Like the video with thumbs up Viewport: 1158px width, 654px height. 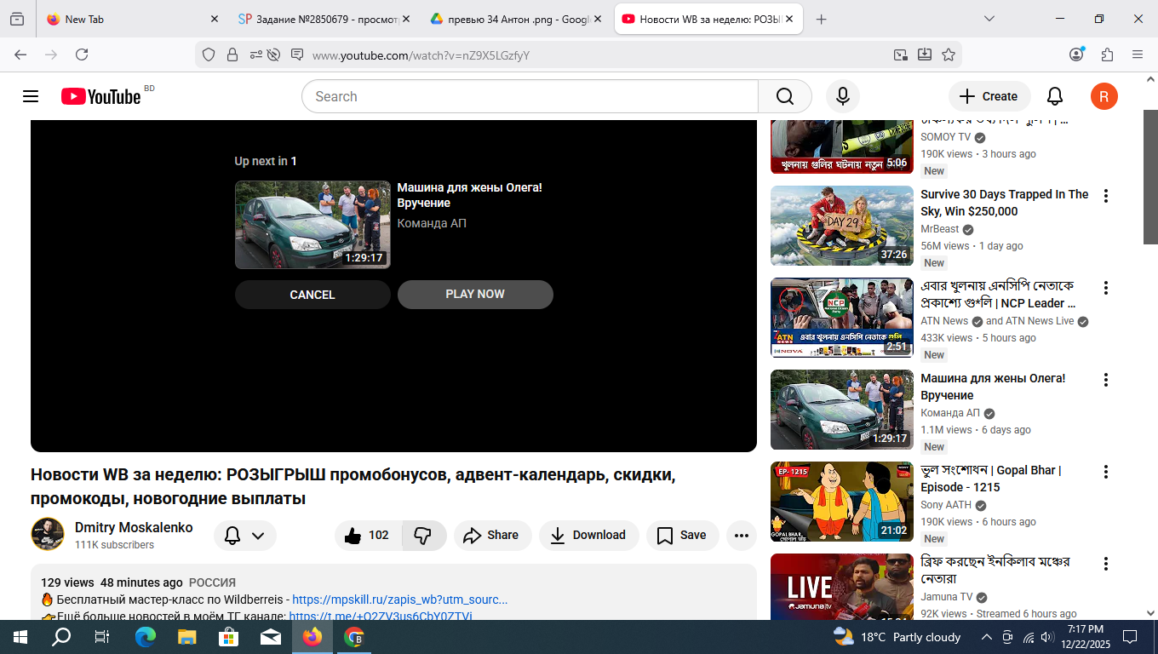[x=368, y=536]
